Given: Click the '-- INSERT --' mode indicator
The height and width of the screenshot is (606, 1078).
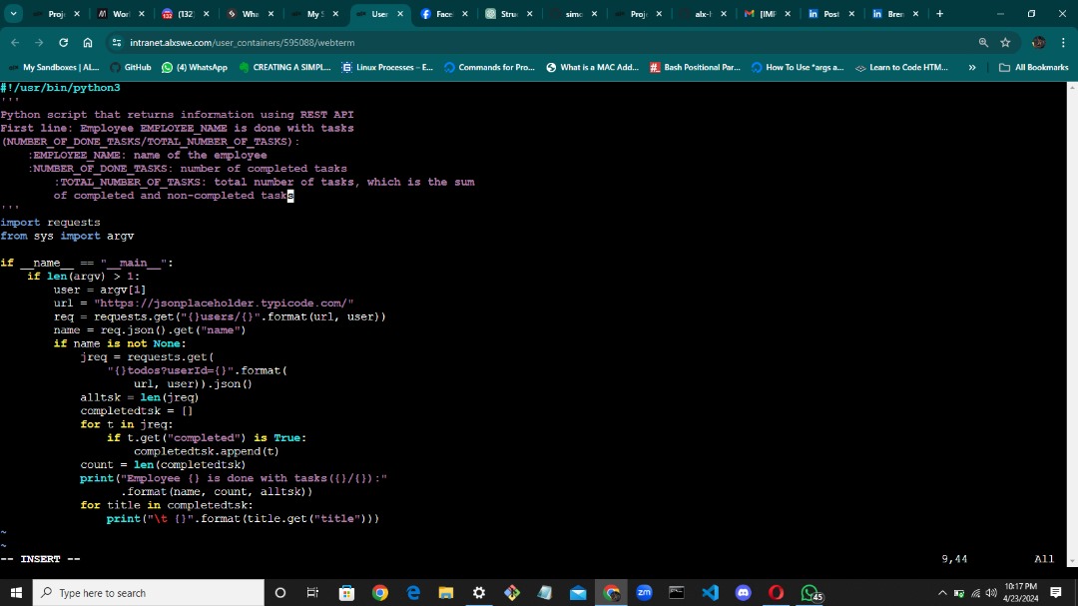Looking at the screenshot, I should point(41,558).
